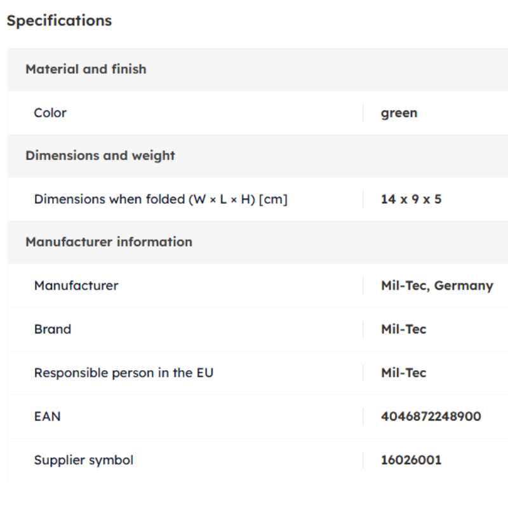Click the [cm] unit in dimensions label

[273, 199]
